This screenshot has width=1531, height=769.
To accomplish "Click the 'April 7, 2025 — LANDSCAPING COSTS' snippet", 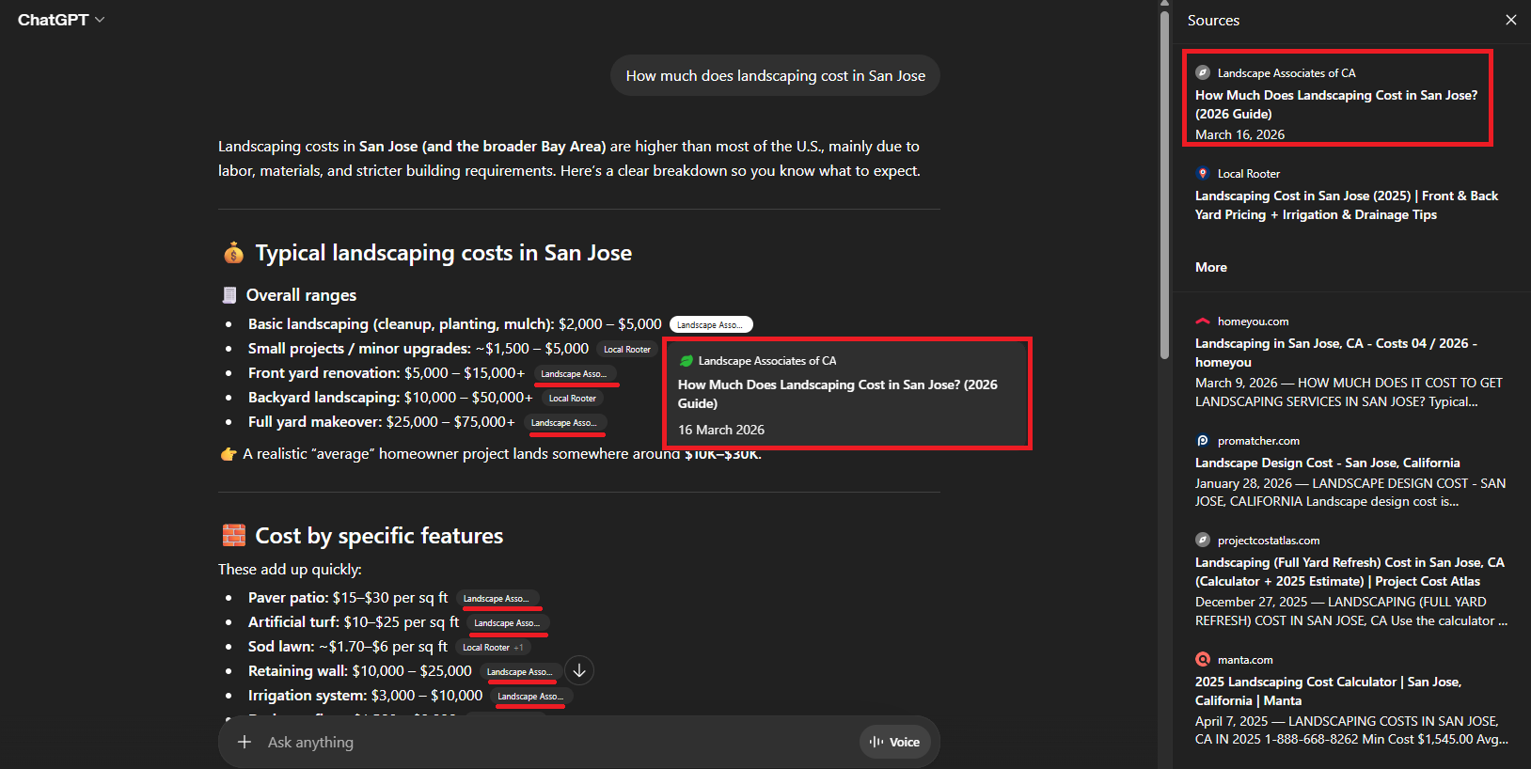I will point(1351,730).
